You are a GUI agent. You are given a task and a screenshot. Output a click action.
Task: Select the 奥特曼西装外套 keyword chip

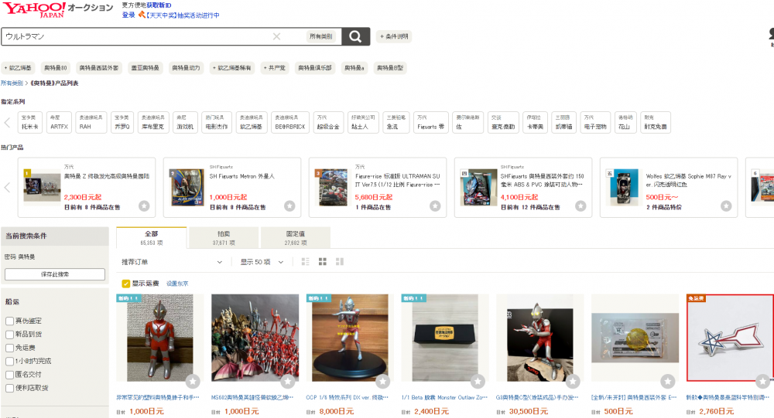(x=99, y=68)
